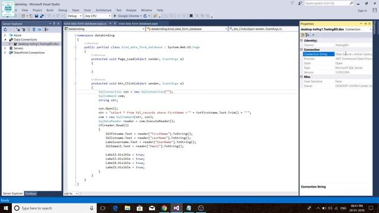Open Microsoft Edge from taskbar
Screen dimensions: 379x213
115,208
